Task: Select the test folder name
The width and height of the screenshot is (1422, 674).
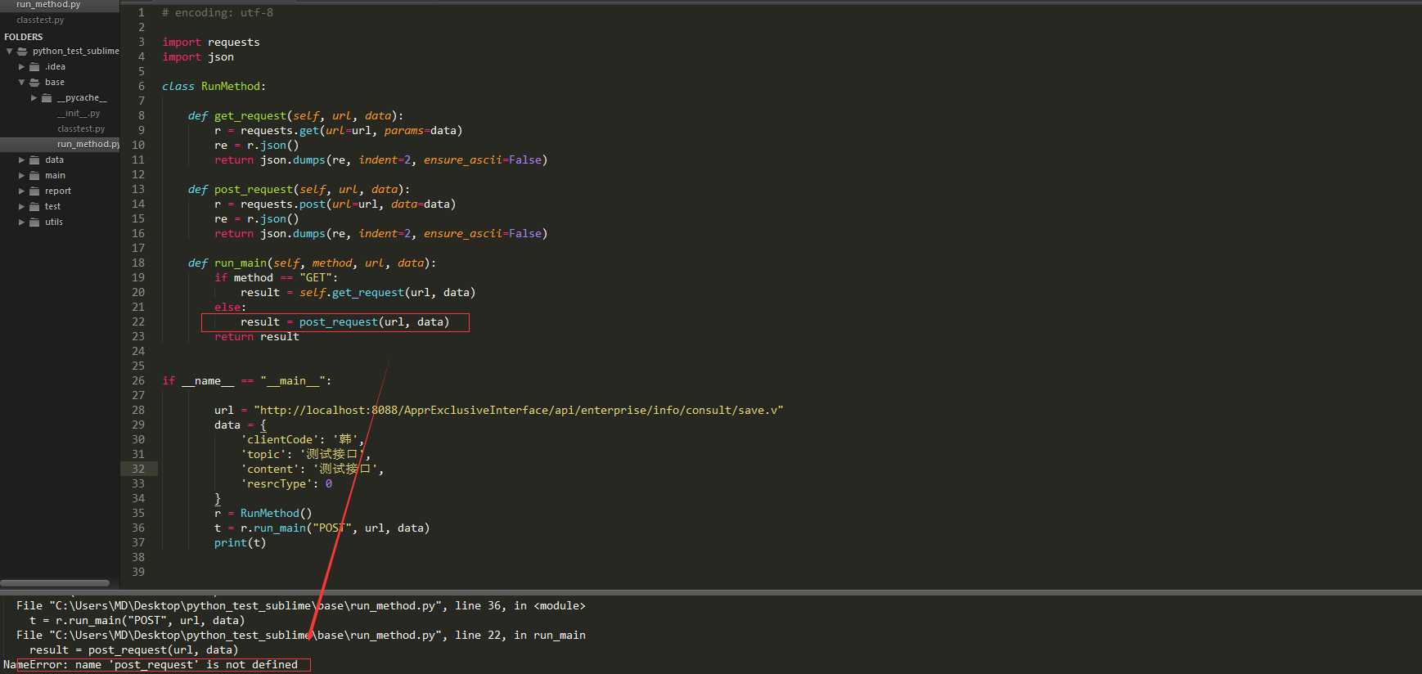Action: click(52, 207)
